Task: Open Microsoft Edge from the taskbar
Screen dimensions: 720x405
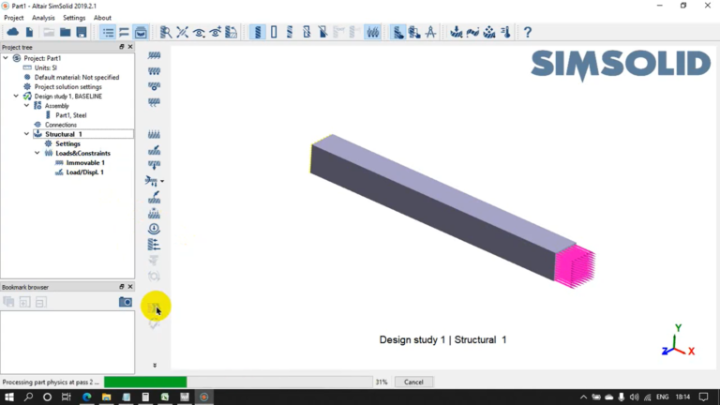Action: coord(87,397)
